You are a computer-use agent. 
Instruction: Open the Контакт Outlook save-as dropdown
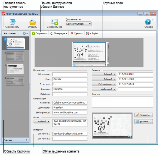coord(78,24)
